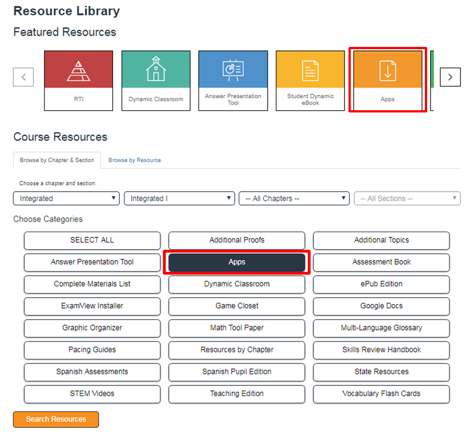This screenshot has width=469, height=434.
Task: Deselect the Apps category
Action: tap(237, 262)
